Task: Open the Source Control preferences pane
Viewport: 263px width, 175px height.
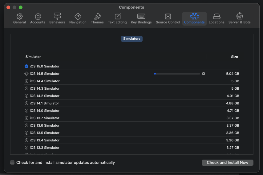Action: [x=168, y=18]
